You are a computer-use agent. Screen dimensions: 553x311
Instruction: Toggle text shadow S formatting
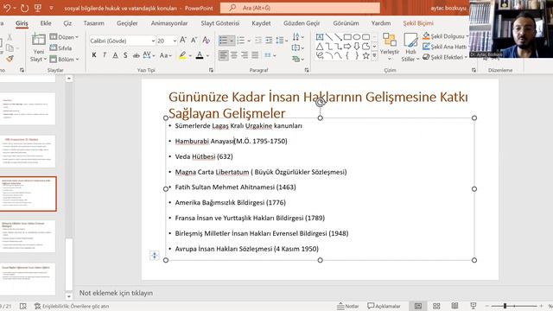pos(125,55)
